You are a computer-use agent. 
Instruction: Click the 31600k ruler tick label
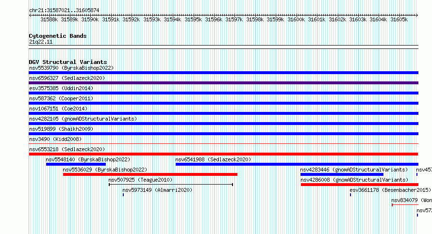(296, 19)
